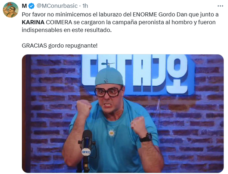Open the tweet via the 1h timestamp

[85, 6]
